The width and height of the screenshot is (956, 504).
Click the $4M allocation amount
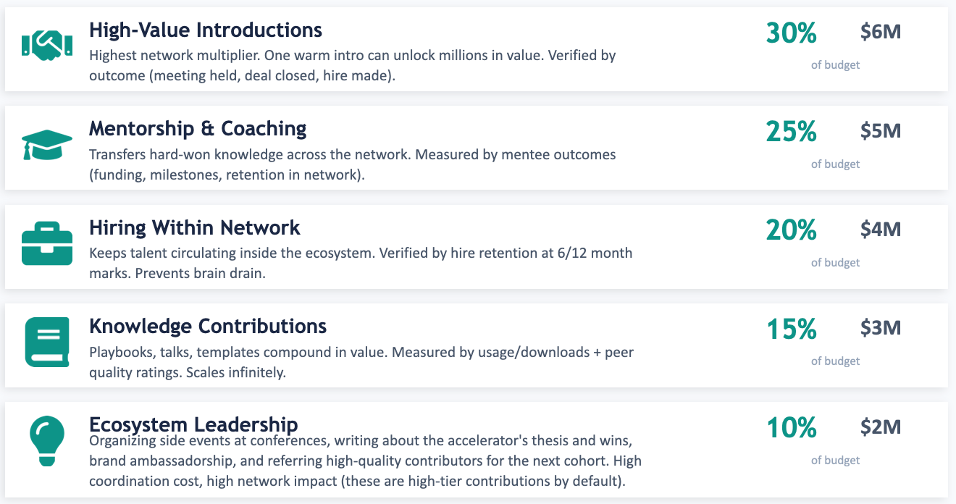tap(881, 229)
